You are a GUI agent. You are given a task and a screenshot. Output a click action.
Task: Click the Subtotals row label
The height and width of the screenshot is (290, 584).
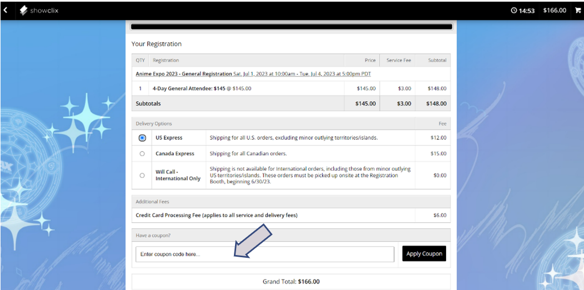pyautogui.click(x=148, y=103)
